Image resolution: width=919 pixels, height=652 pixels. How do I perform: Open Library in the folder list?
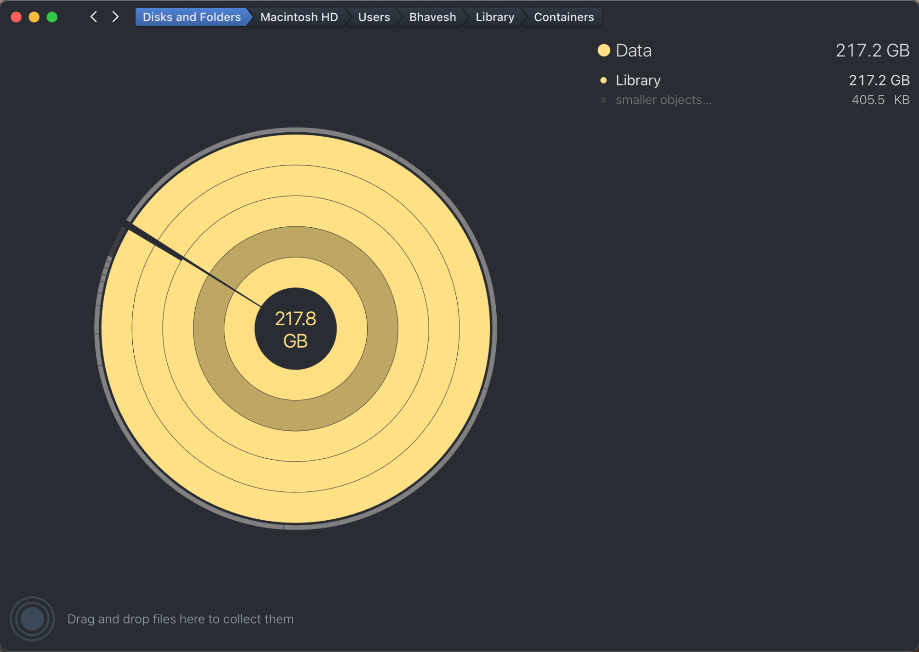(x=638, y=80)
